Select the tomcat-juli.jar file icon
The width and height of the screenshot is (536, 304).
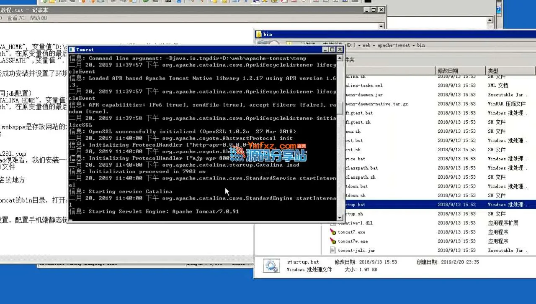click(333, 250)
